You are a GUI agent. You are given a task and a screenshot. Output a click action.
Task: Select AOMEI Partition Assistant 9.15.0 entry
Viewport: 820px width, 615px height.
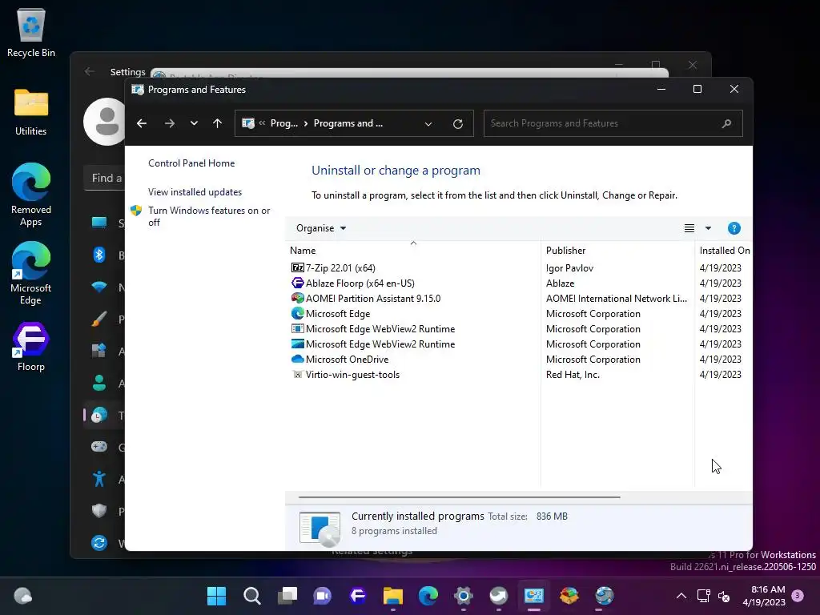pyautogui.click(x=373, y=299)
